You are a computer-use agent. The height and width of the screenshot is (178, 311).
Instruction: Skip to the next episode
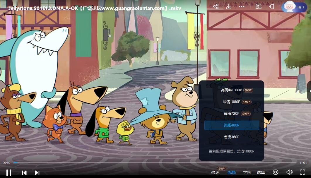(x=37, y=173)
